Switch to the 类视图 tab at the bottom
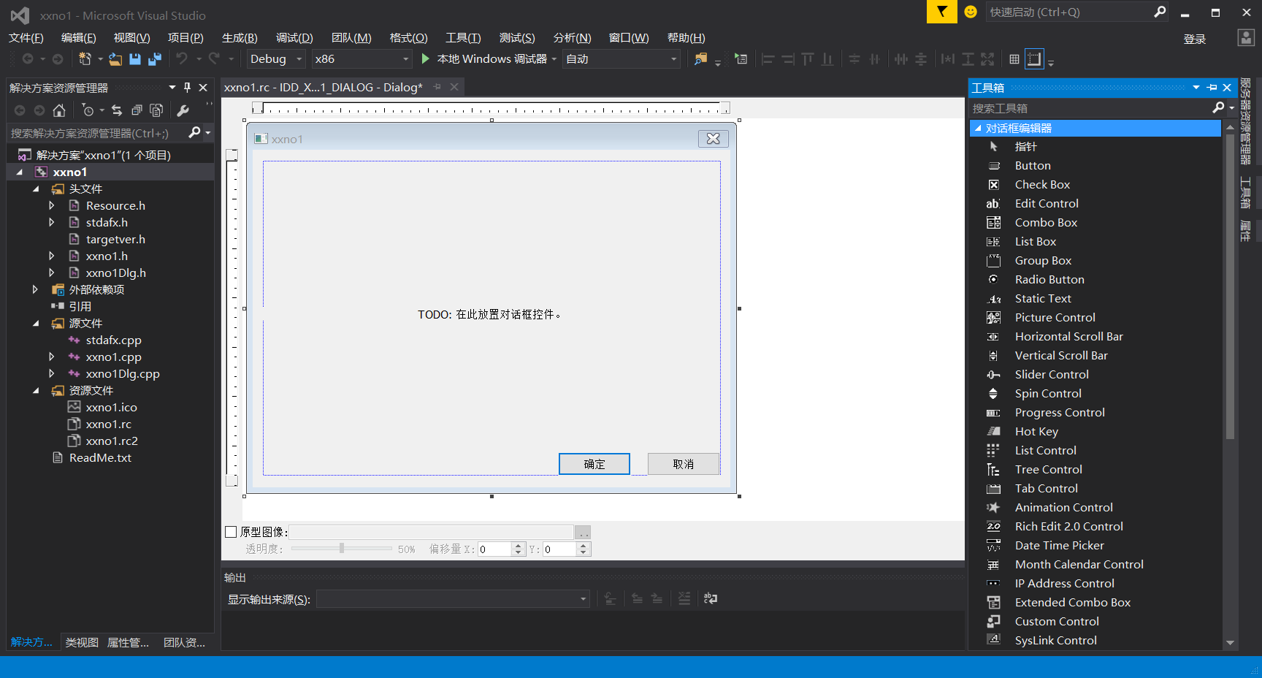Viewport: 1262px width, 678px height. tap(80, 642)
